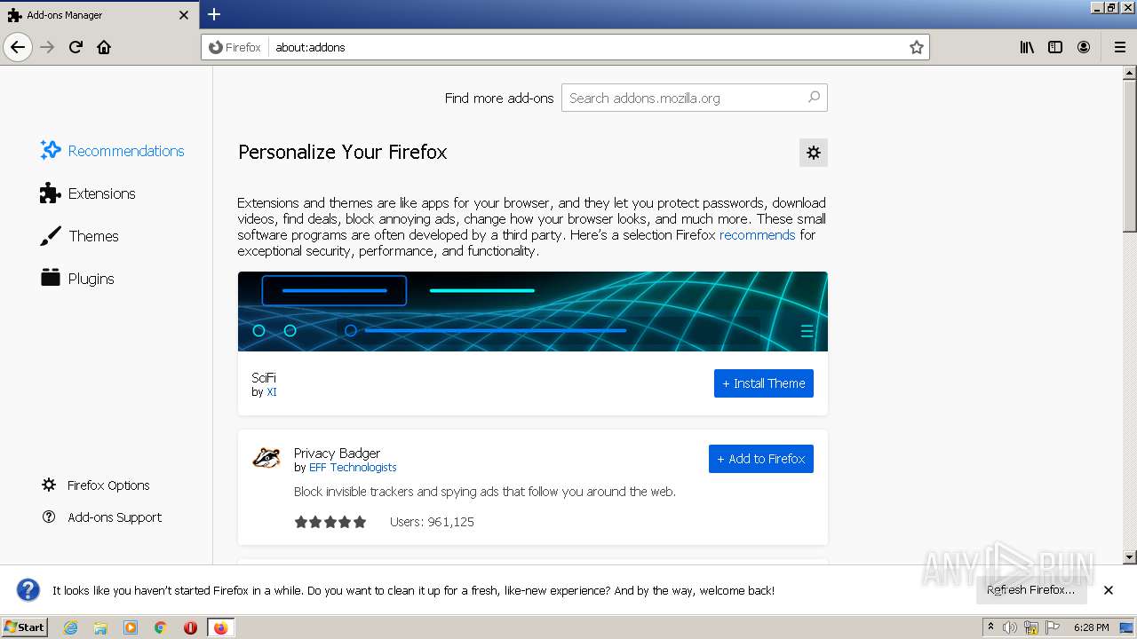Screen dimensions: 1137x639
Task: Open the hamburger application menu
Action: [x=1119, y=47]
